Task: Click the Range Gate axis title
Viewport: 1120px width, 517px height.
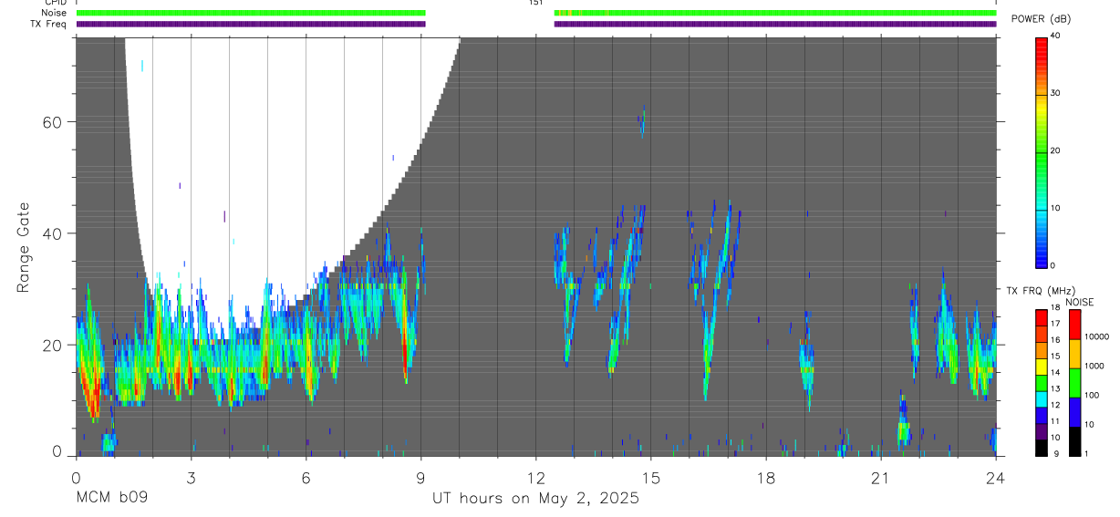Action: click(x=23, y=246)
